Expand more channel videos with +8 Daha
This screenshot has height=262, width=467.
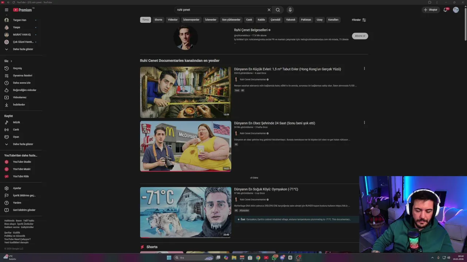(x=254, y=178)
